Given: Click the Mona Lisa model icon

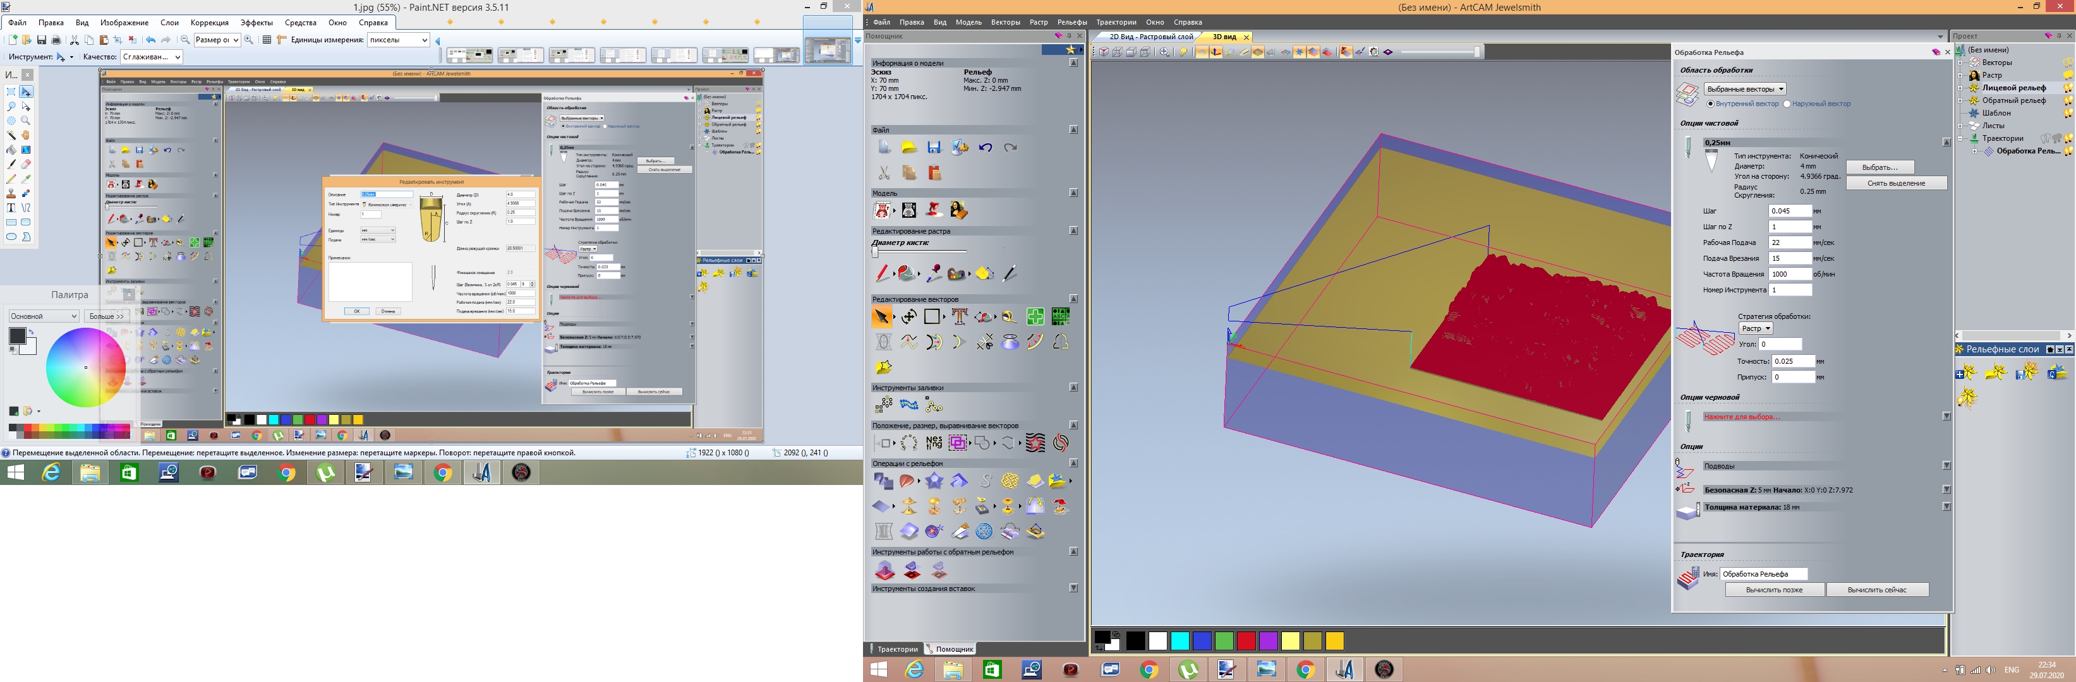Looking at the screenshot, I should [958, 210].
